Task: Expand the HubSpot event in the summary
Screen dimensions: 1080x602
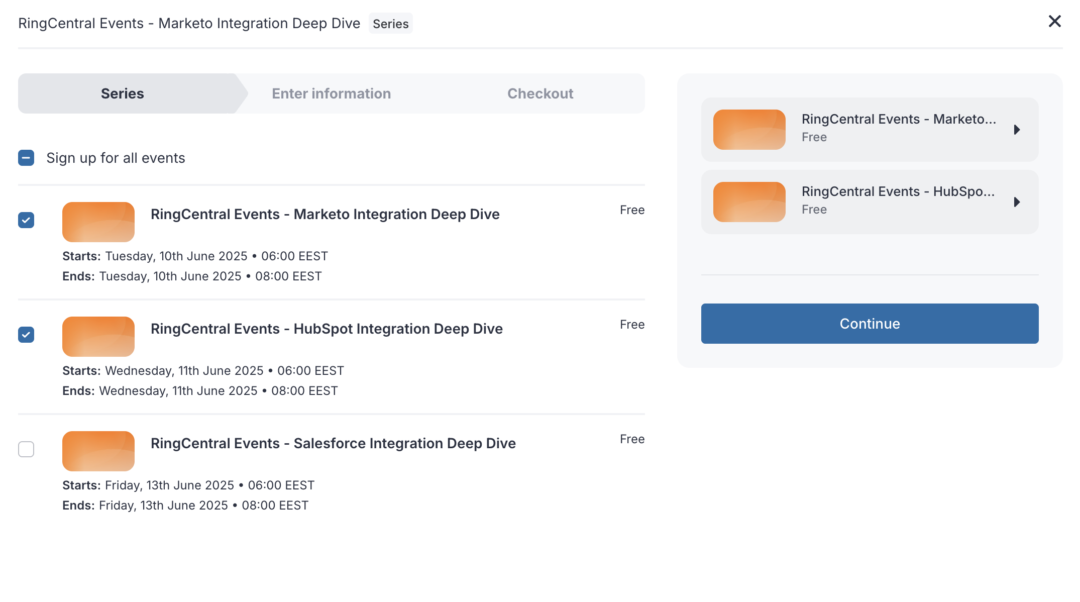Action: (1017, 202)
